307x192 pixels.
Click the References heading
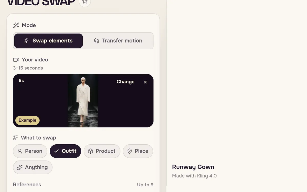click(27, 185)
